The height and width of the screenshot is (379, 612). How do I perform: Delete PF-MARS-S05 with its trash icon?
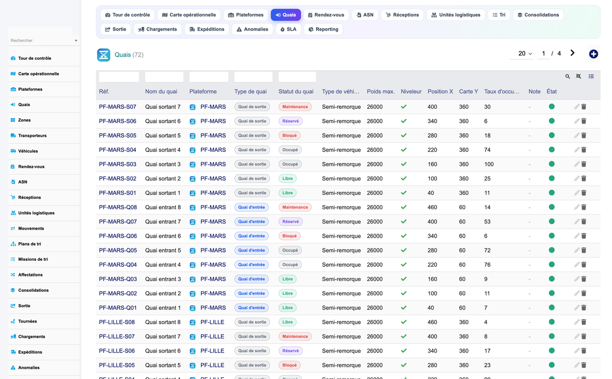584,135
